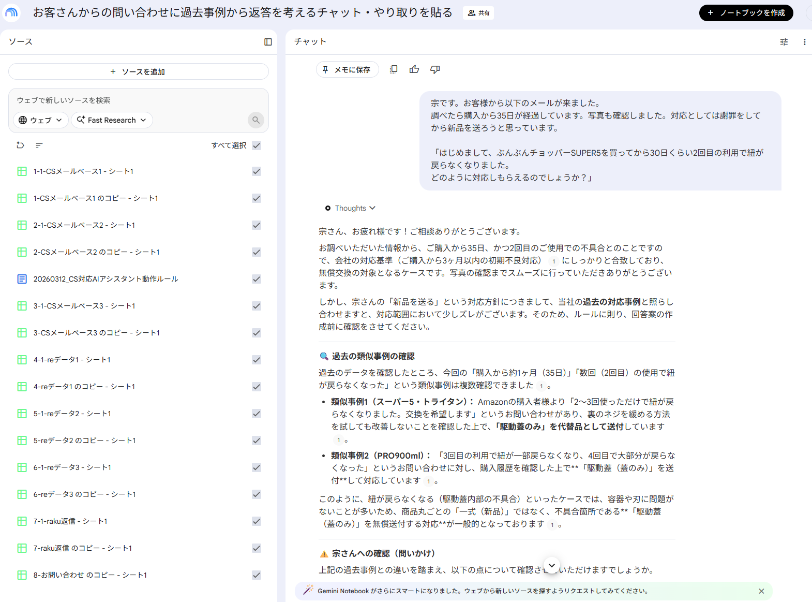This screenshot has height=602, width=812.
Task: Open source 6-1-reデータ3 - シート1
Action: [72, 467]
